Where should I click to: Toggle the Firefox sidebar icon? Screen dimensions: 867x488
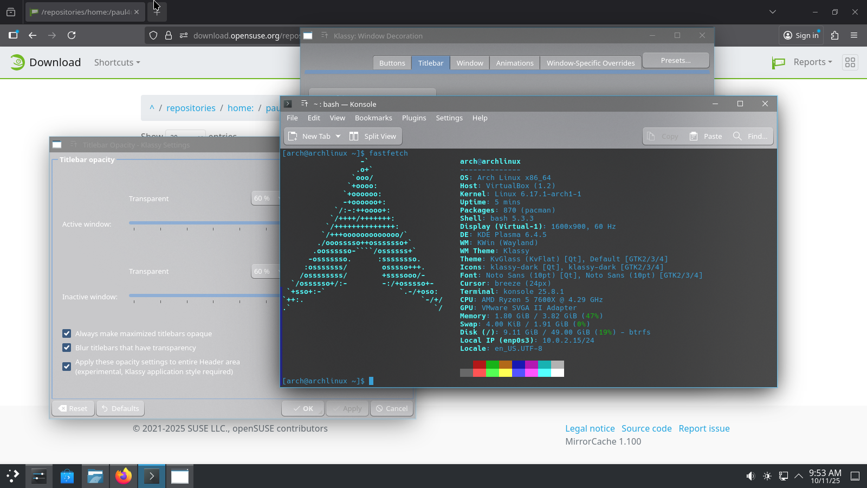pyautogui.click(x=14, y=35)
